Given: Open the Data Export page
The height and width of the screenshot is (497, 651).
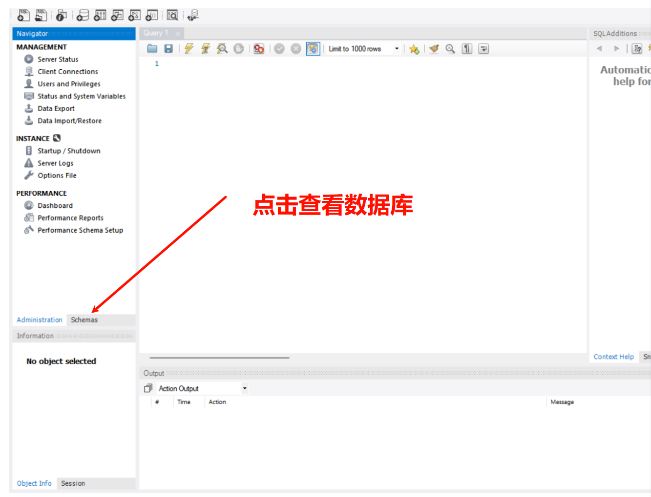Looking at the screenshot, I should pyautogui.click(x=56, y=108).
